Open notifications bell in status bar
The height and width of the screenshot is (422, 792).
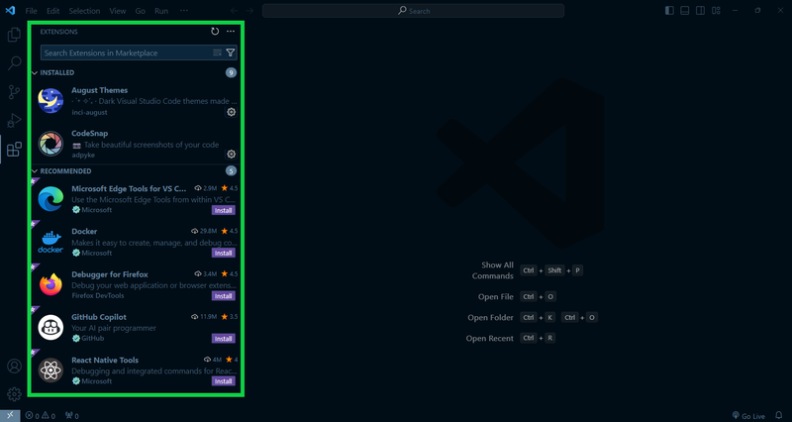pos(778,416)
